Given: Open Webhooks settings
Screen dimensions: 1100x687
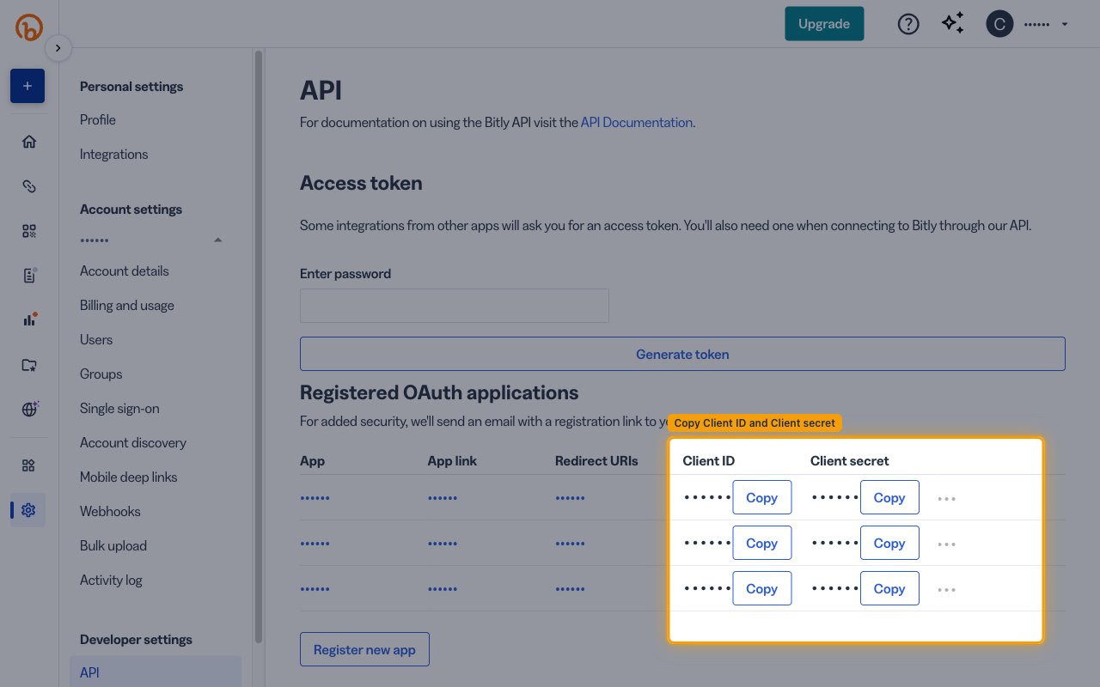Looking at the screenshot, I should 110,512.
